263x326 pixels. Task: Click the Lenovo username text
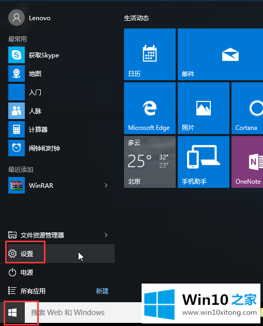[x=40, y=18]
